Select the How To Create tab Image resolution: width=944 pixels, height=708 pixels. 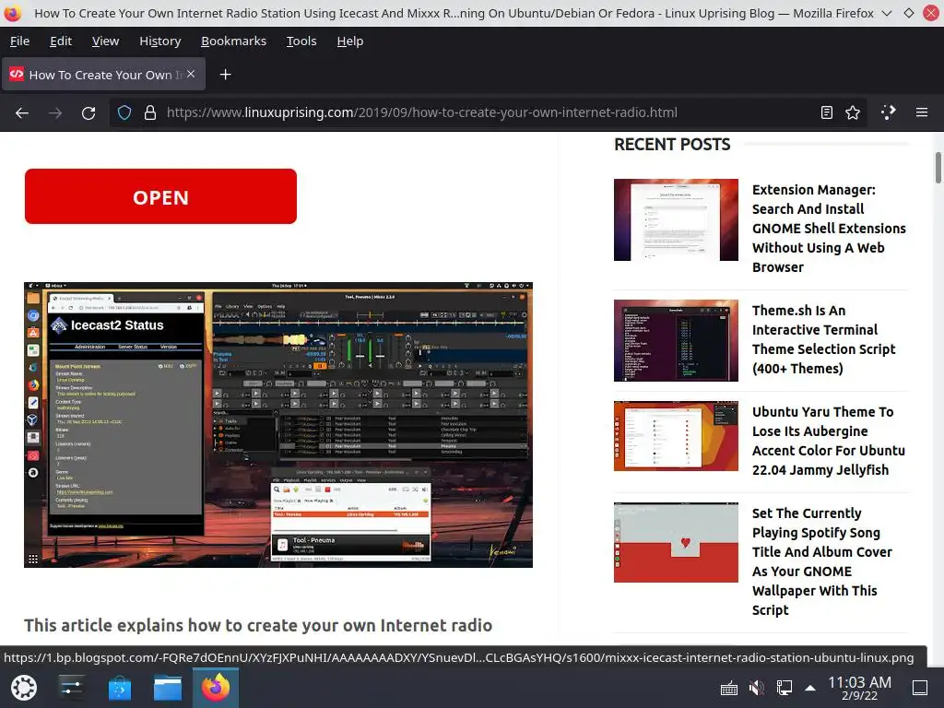pos(103,74)
